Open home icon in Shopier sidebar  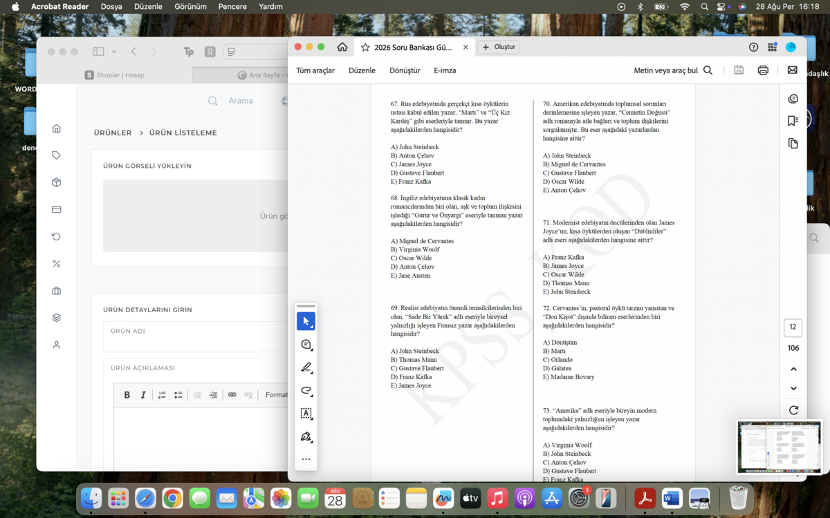tap(57, 128)
